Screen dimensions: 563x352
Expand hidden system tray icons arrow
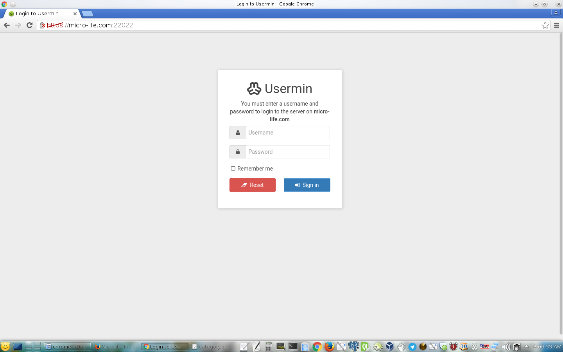[x=526, y=346]
